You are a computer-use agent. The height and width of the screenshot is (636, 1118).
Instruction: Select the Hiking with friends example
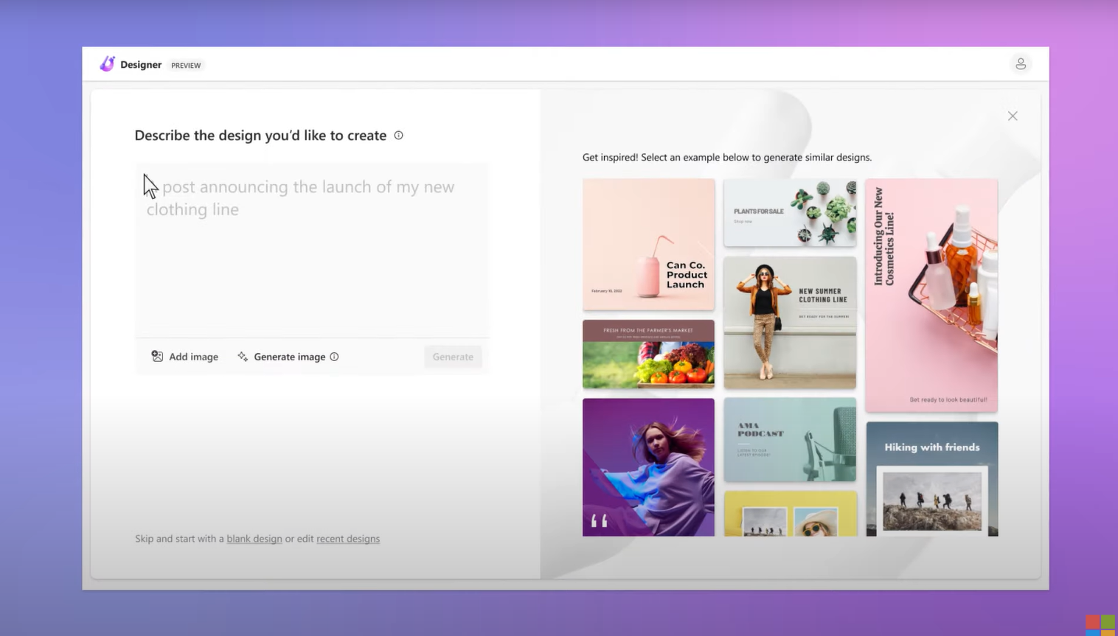tap(931, 478)
